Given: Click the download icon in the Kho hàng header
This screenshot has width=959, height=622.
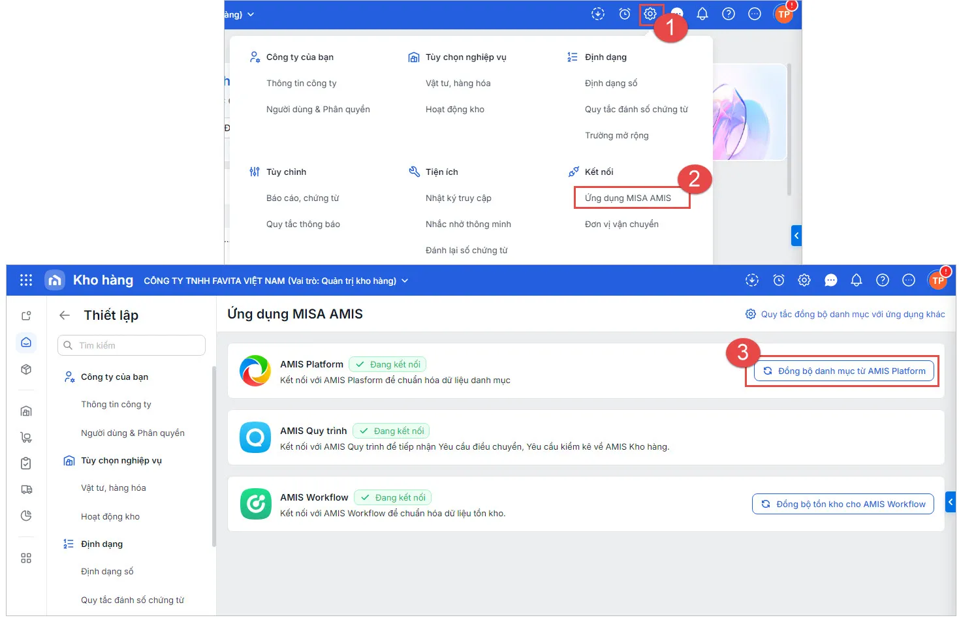Looking at the screenshot, I should (752, 280).
